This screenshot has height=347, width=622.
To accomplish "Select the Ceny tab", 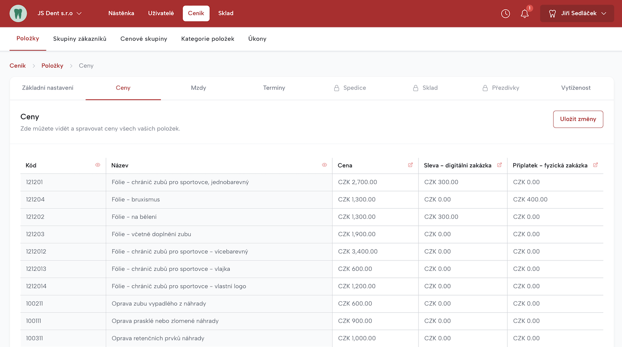I will (123, 88).
